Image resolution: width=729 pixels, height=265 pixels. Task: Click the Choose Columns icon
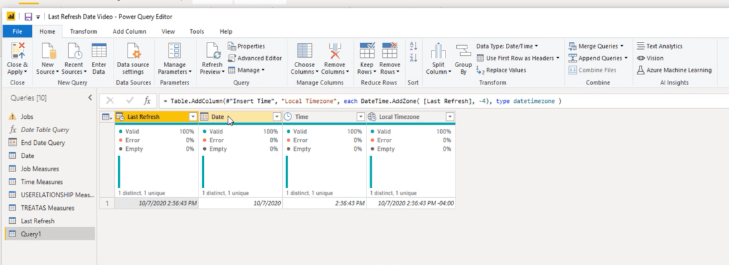pos(305,51)
